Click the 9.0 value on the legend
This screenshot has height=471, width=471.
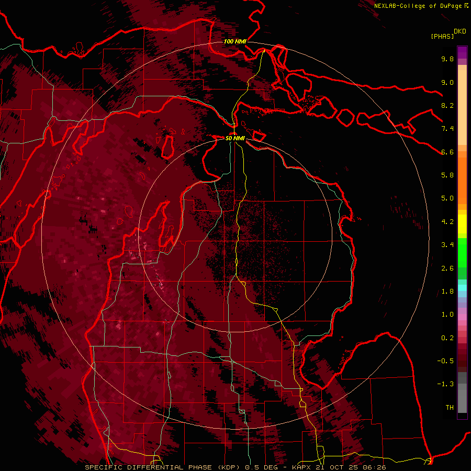coord(447,82)
